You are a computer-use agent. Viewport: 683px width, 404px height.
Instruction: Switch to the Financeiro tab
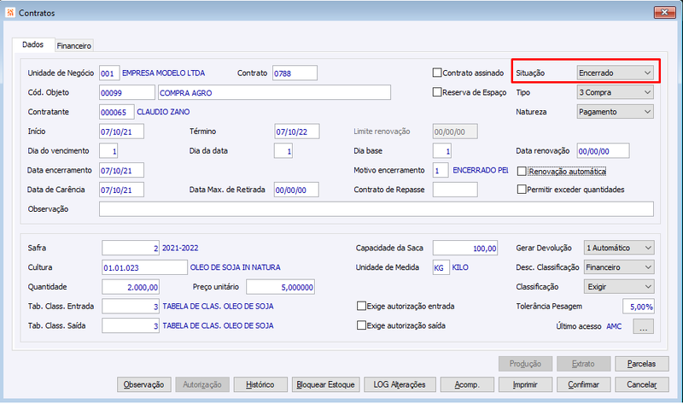pyautogui.click(x=74, y=46)
